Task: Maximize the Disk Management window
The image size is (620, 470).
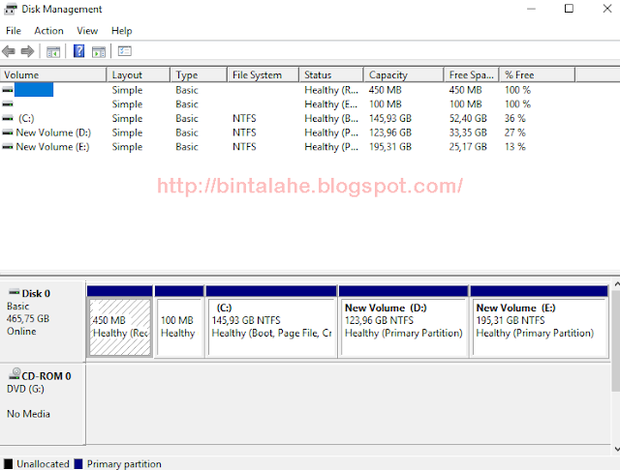Action: (569, 9)
